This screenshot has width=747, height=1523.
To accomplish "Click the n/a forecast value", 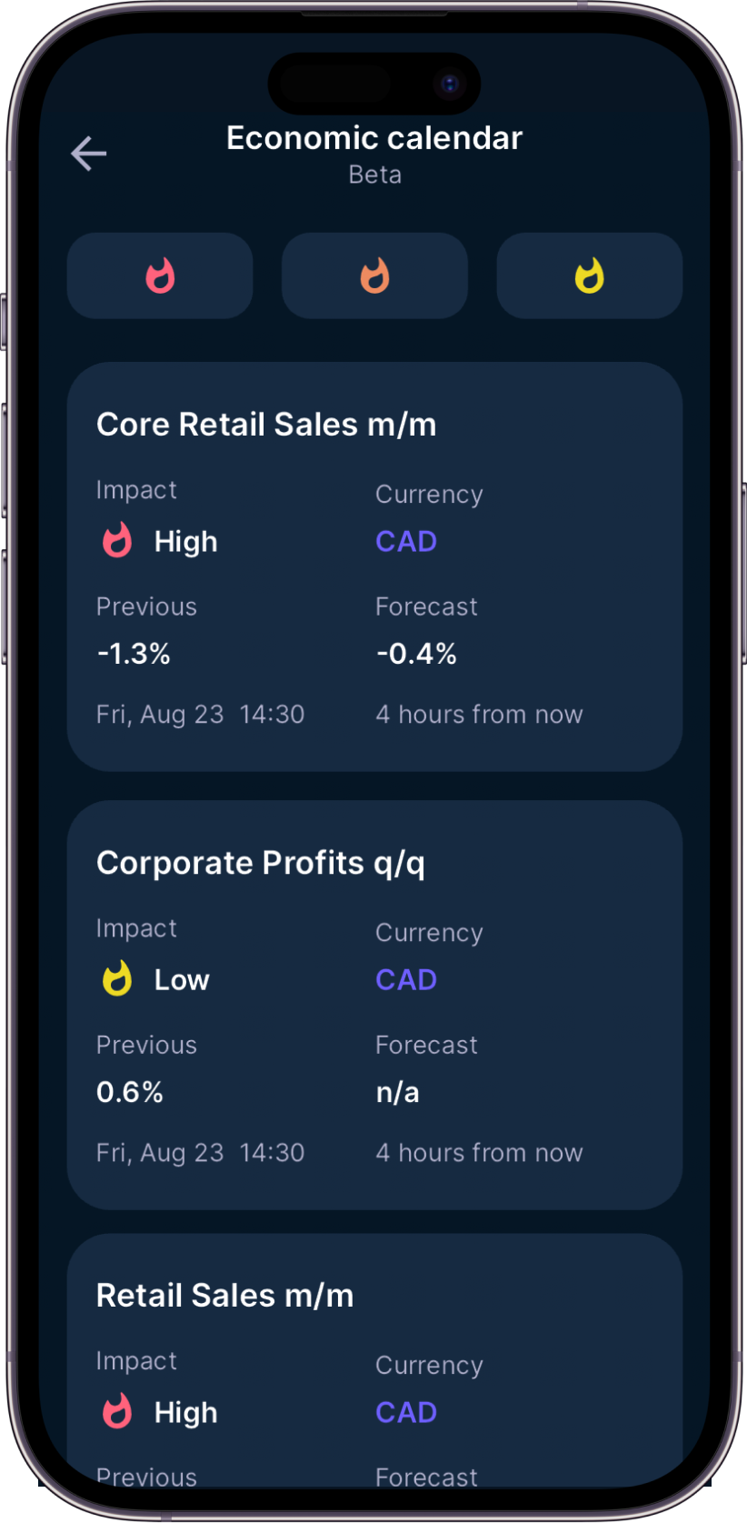I will pyautogui.click(x=397, y=1092).
